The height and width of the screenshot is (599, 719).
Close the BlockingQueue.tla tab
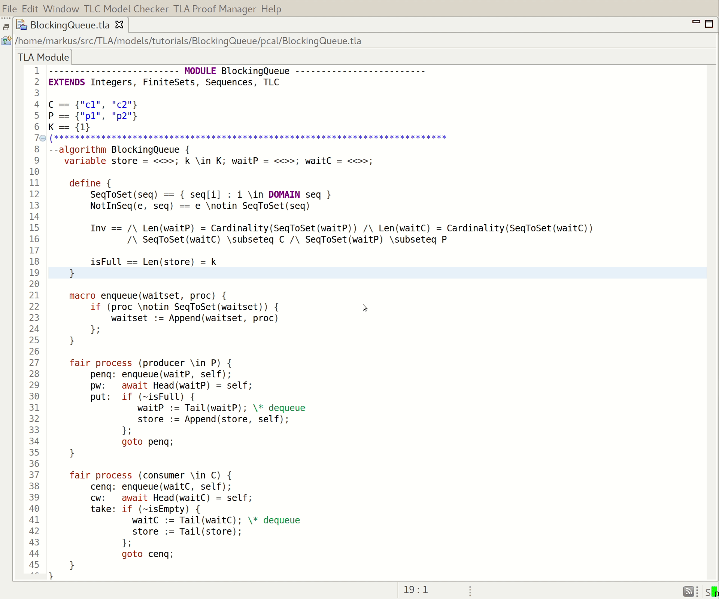pos(119,25)
